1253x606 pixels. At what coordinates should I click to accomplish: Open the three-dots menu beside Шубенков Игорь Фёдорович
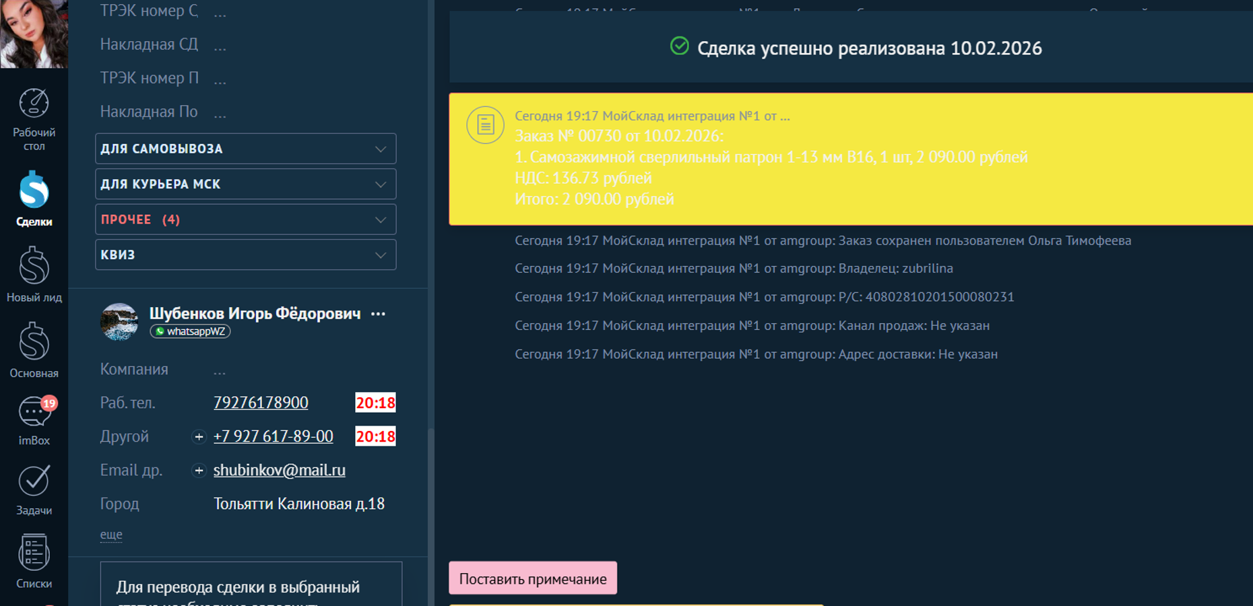[379, 314]
